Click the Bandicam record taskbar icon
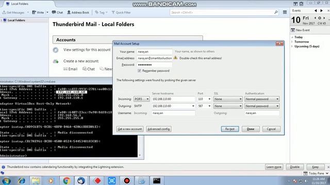 pyautogui.click(x=127, y=180)
